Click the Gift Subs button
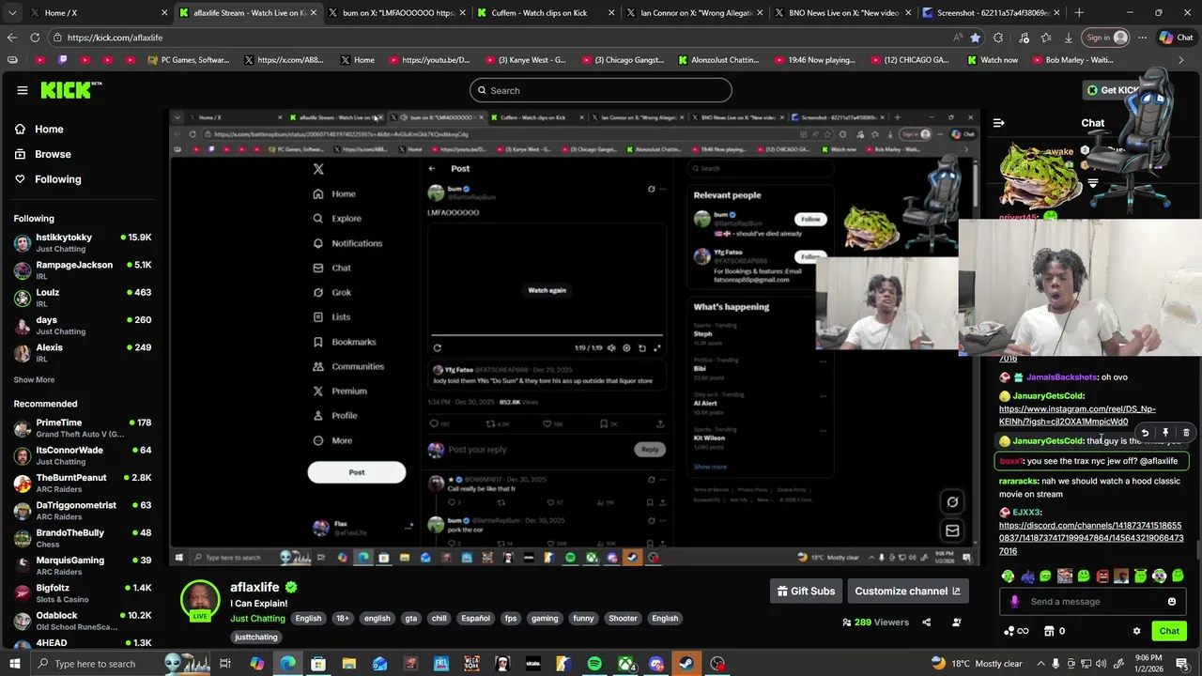Image resolution: width=1202 pixels, height=676 pixels. point(806,591)
